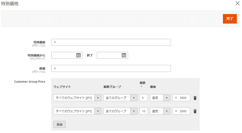242x133 pixels.
Task: Delete the 3000 yen price row
Action: [195, 98]
